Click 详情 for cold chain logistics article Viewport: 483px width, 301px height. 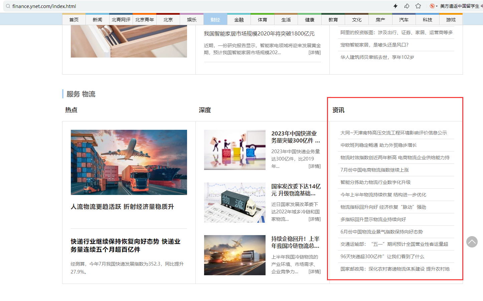point(315,272)
